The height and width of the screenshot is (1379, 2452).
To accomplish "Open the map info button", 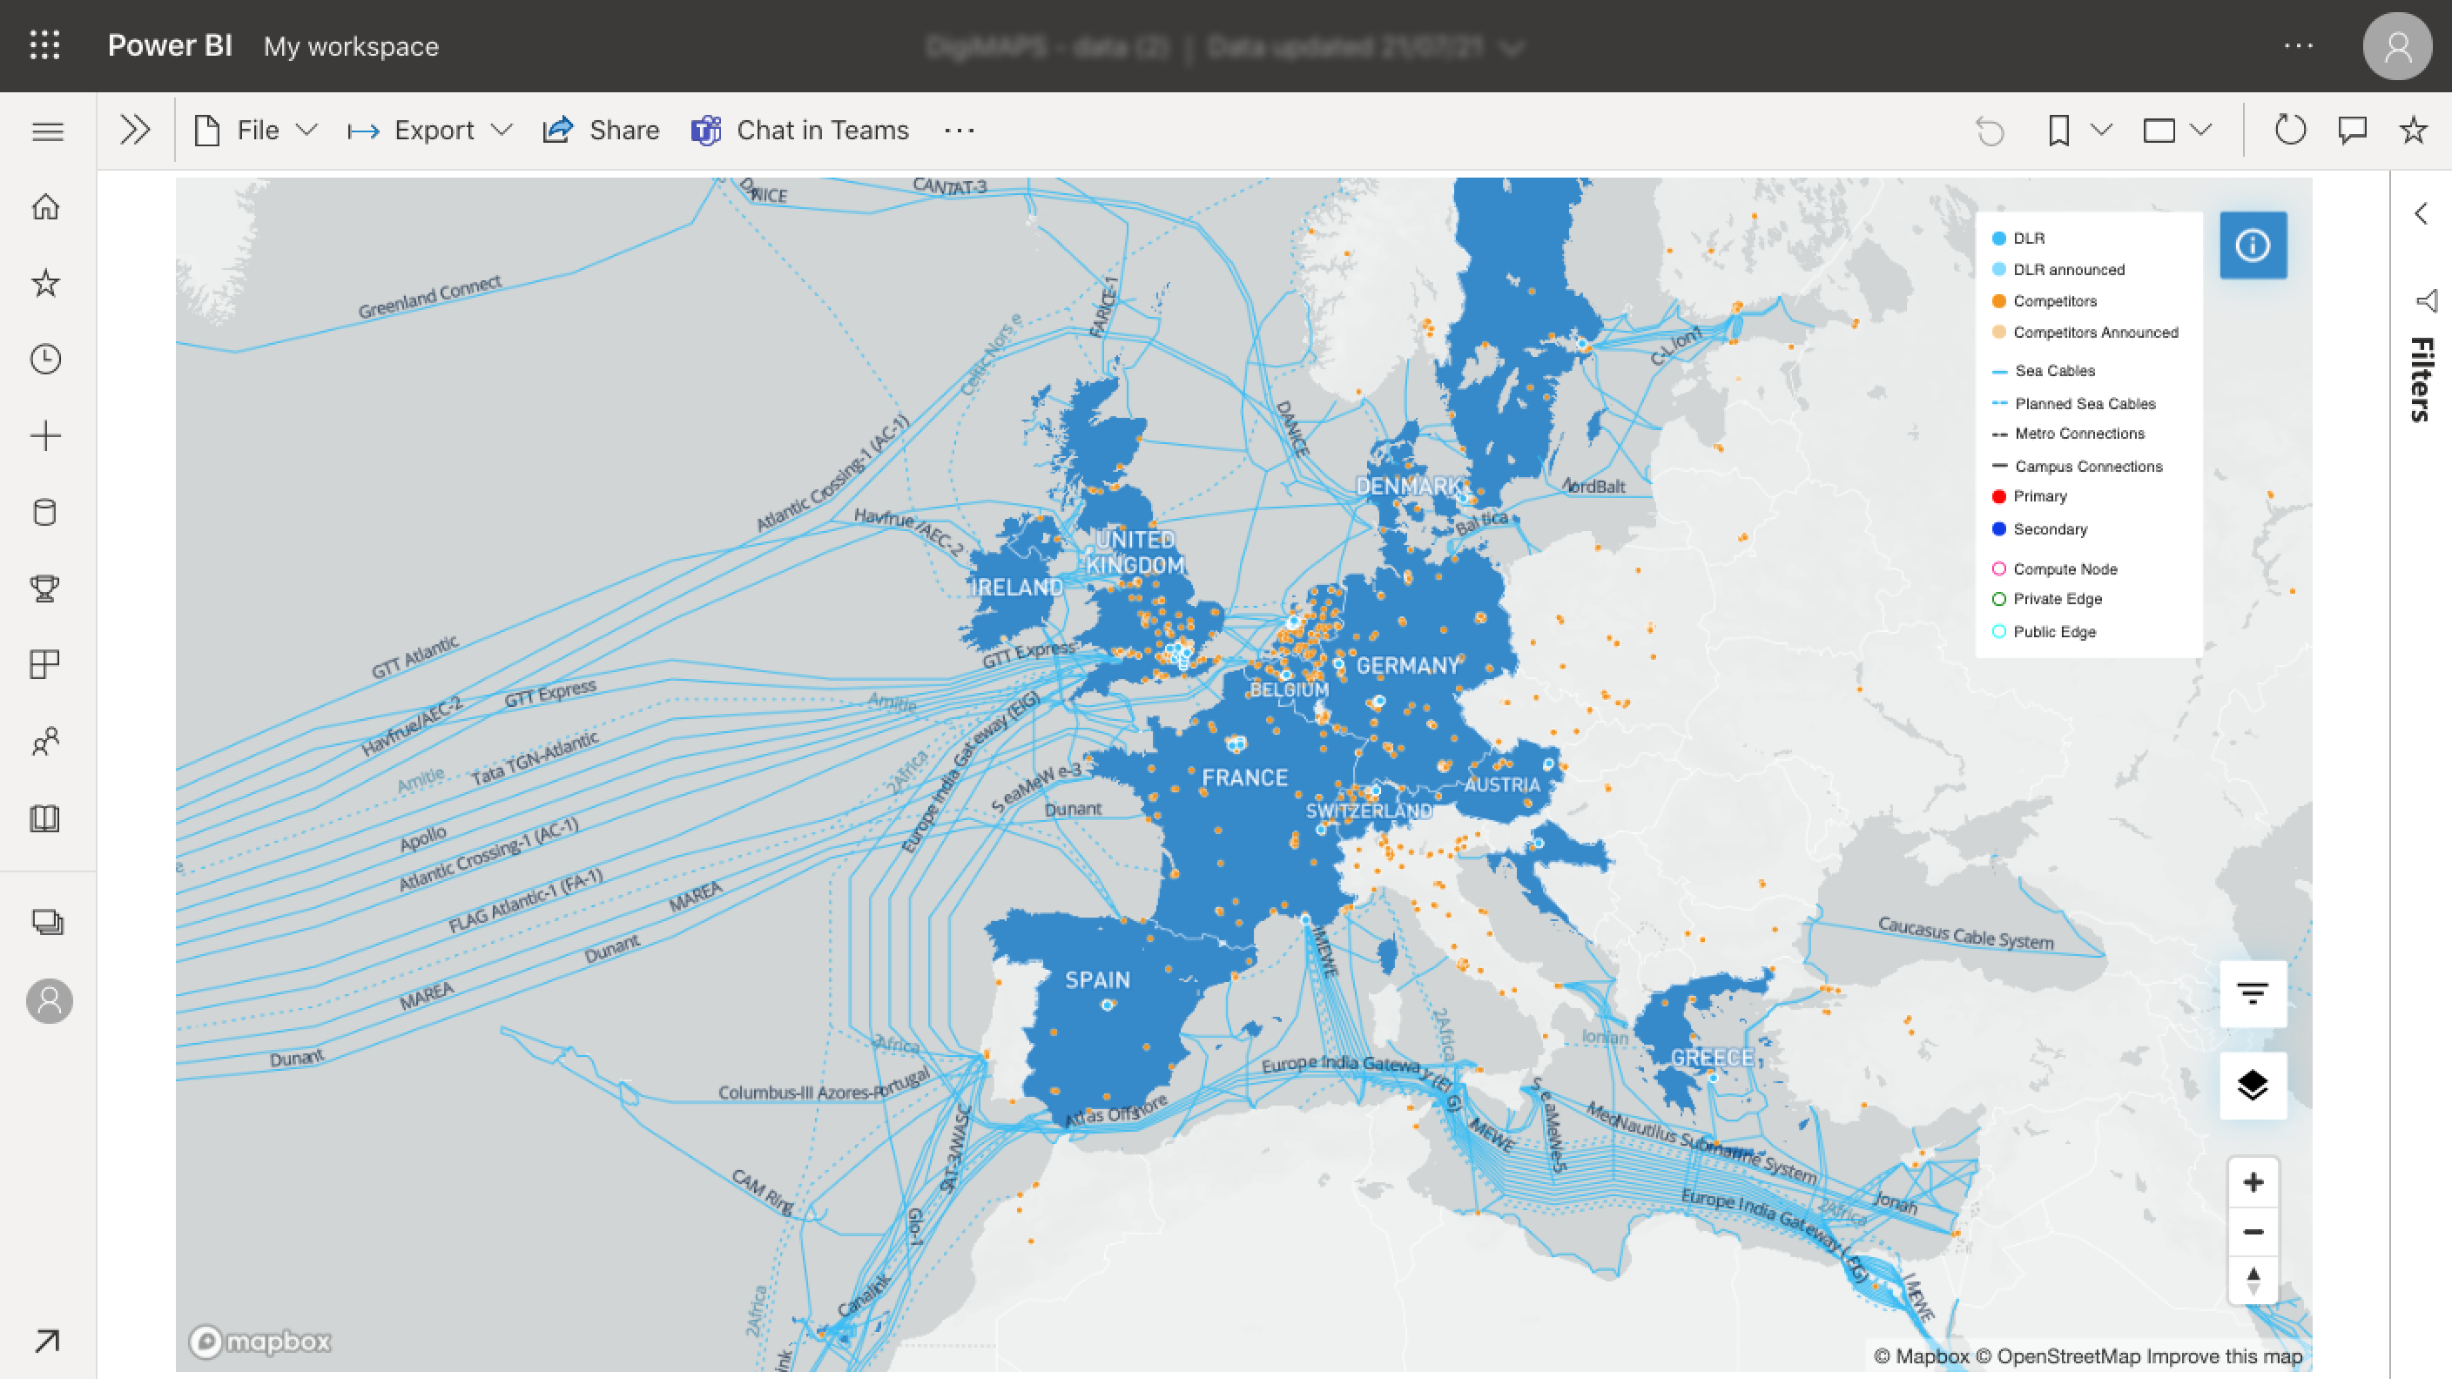I will (2253, 246).
